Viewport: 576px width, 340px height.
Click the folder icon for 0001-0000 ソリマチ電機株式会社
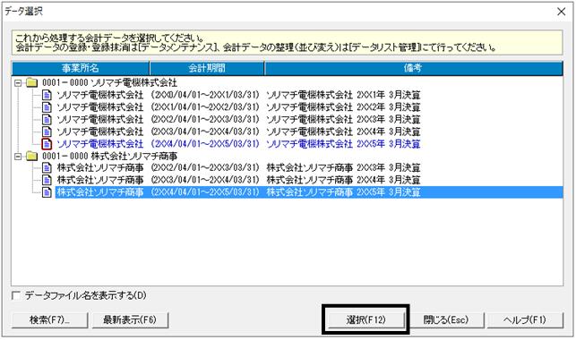32,83
